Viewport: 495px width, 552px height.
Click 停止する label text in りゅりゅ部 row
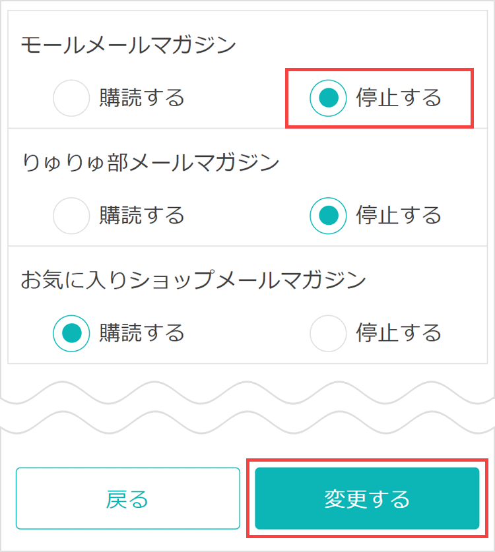(x=399, y=215)
